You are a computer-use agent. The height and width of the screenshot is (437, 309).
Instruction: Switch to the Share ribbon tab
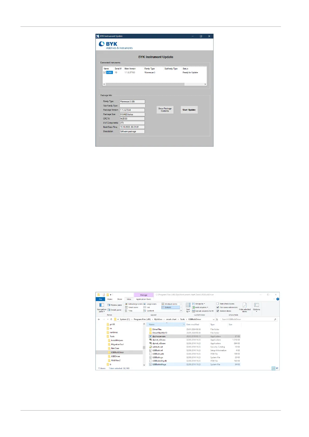[120, 299]
